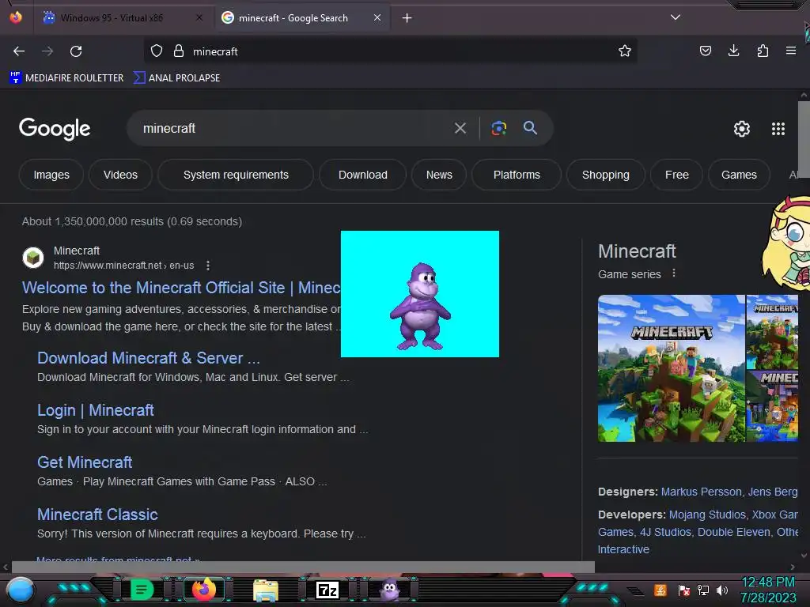Viewport: 810px width, 607px height.
Task: Click the horizontal scrollbar of the page
Action: click(x=303, y=567)
